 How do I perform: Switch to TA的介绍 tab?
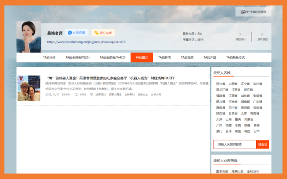pyautogui.click(x=49, y=57)
